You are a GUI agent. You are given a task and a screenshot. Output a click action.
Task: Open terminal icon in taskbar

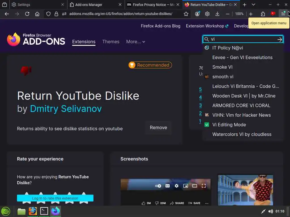tap(44, 211)
